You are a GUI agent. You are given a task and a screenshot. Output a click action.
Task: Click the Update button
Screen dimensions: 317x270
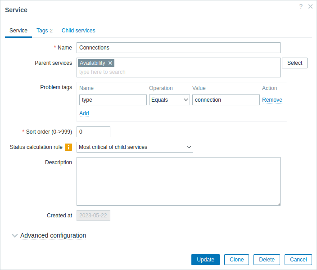click(205, 260)
